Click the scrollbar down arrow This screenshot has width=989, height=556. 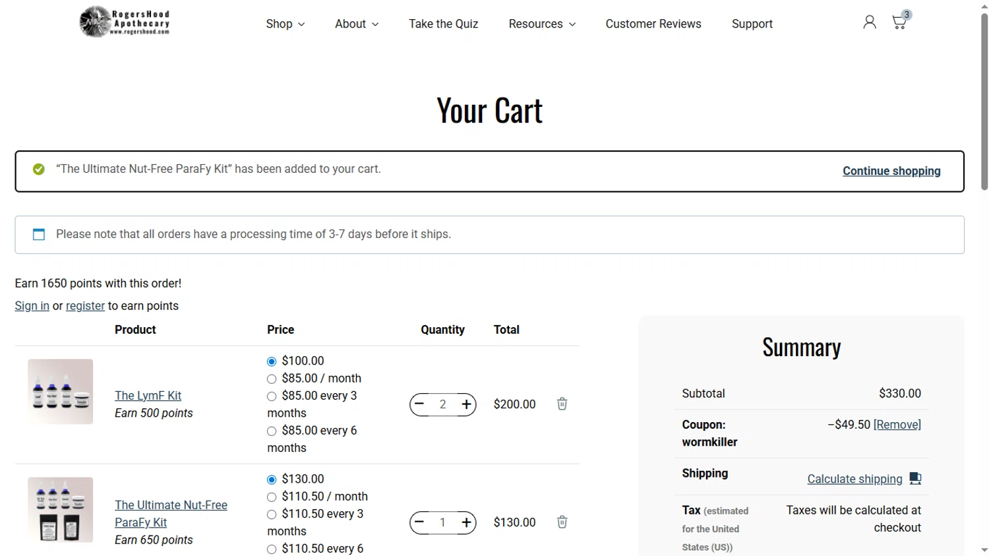click(x=984, y=550)
